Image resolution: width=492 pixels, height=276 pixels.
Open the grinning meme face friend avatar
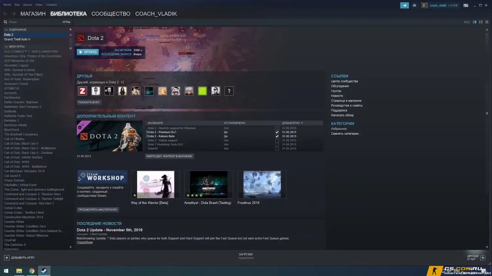[176, 91]
